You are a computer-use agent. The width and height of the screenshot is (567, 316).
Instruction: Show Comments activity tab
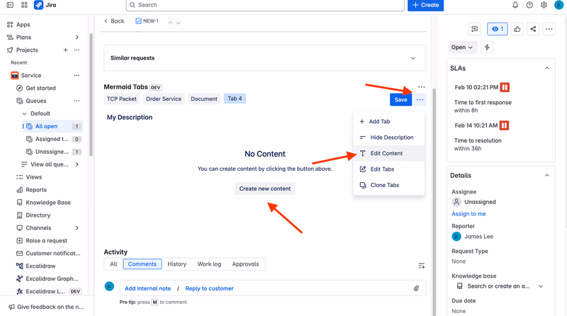pyautogui.click(x=142, y=264)
